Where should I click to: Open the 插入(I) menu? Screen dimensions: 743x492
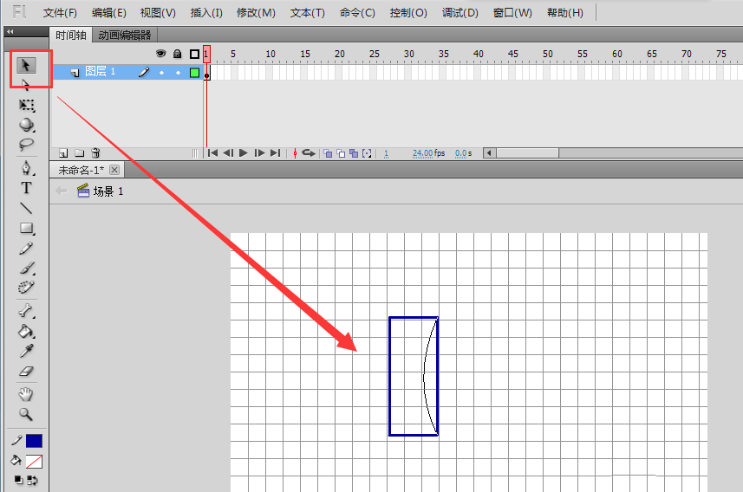pyautogui.click(x=206, y=13)
